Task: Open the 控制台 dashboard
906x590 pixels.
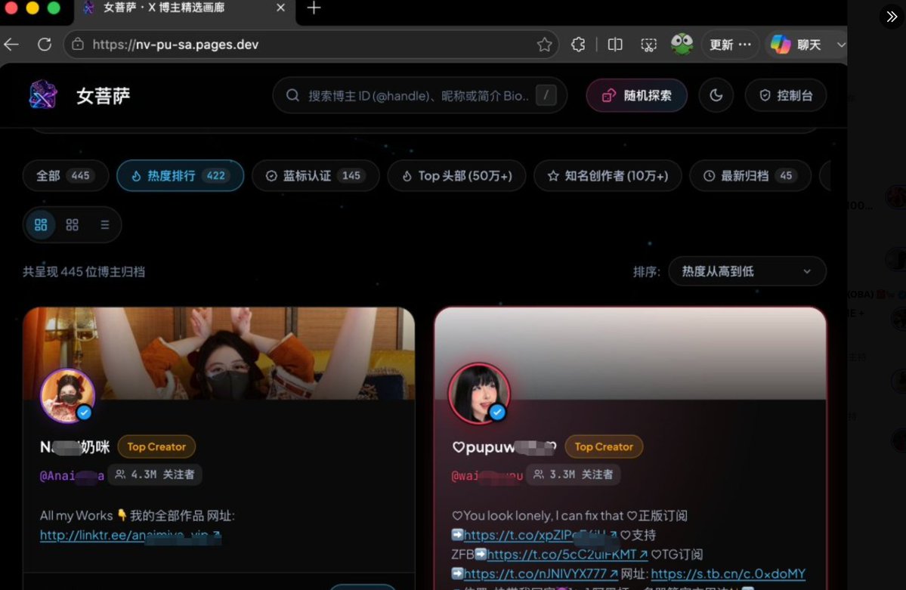Action: pyautogui.click(x=786, y=95)
